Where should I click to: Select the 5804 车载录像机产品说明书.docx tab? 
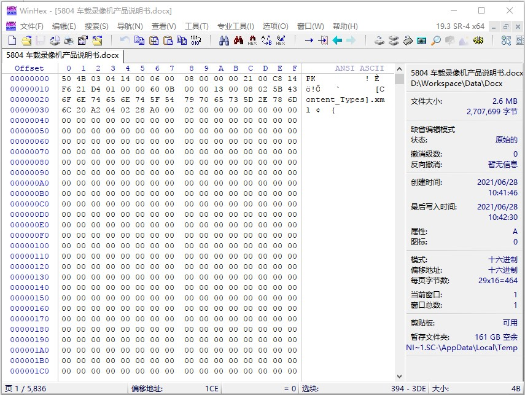click(62, 55)
